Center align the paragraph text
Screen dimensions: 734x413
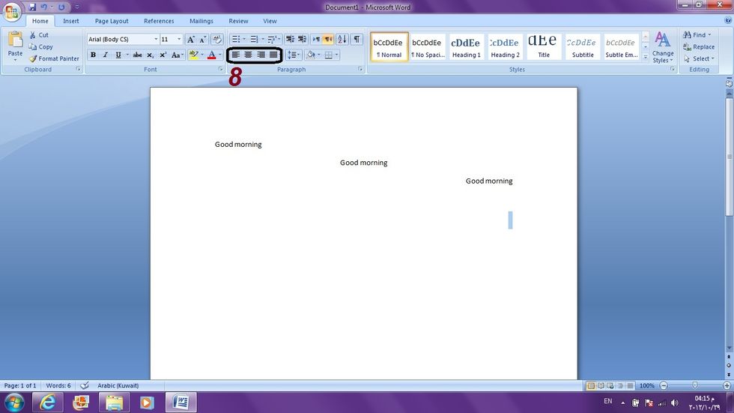pyautogui.click(x=248, y=55)
